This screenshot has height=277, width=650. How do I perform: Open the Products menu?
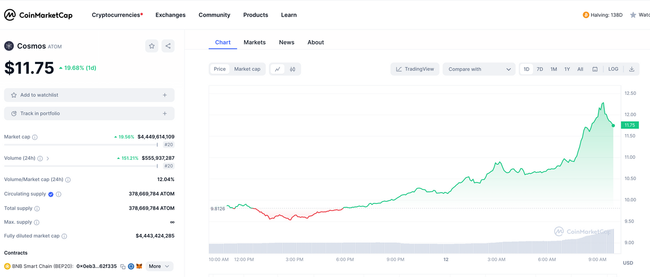tap(255, 15)
